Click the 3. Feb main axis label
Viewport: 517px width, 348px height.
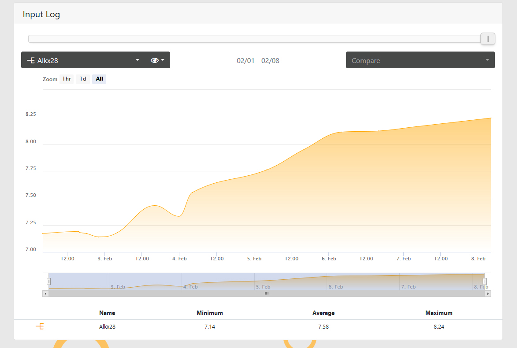[105, 259]
